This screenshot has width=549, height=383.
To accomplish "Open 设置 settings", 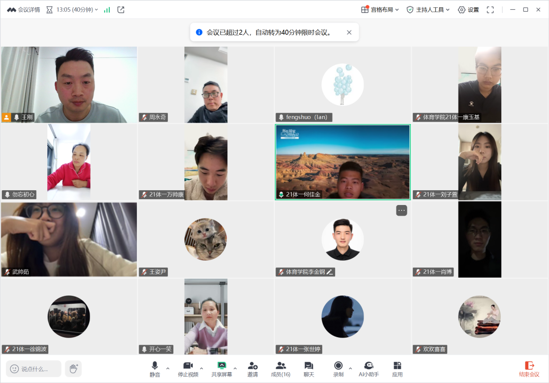I will click(x=468, y=10).
